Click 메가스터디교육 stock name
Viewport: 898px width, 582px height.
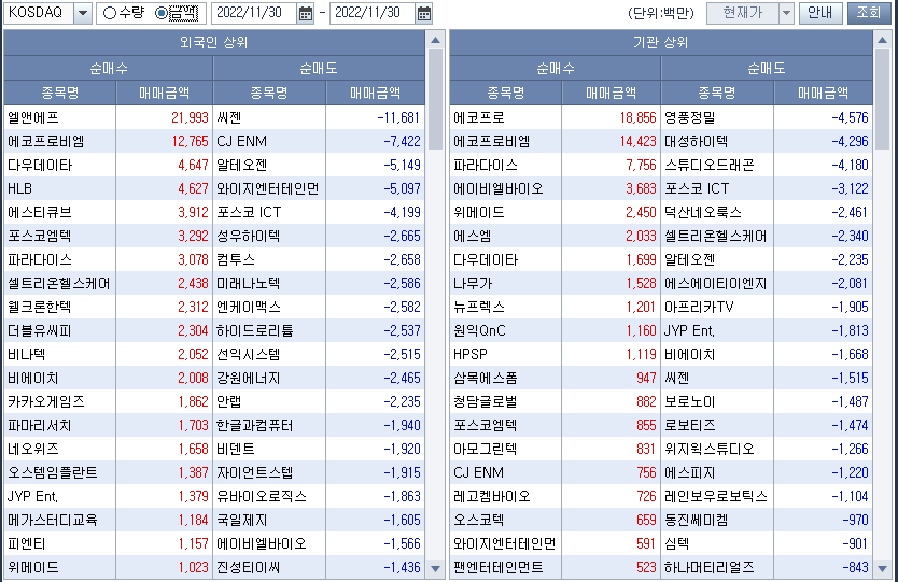pyautogui.click(x=53, y=520)
